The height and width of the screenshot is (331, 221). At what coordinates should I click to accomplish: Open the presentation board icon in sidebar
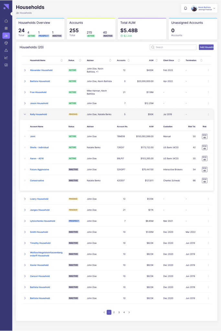tap(6, 65)
